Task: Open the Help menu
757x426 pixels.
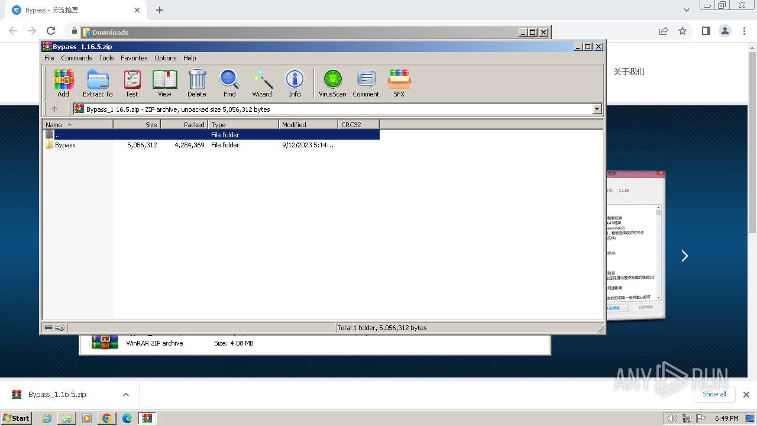Action: click(189, 58)
